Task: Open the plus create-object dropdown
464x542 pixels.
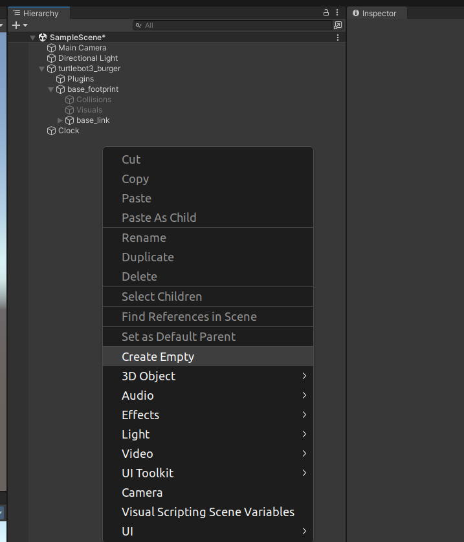Action: click(19, 25)
